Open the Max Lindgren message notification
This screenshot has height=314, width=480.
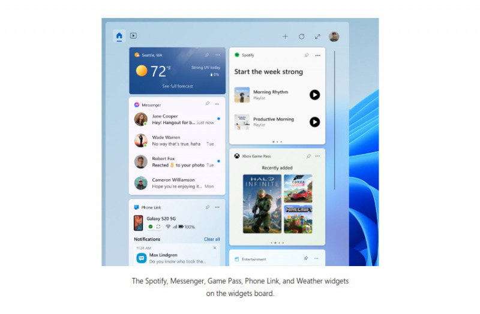pyautogui.click(x=177, y=258)
